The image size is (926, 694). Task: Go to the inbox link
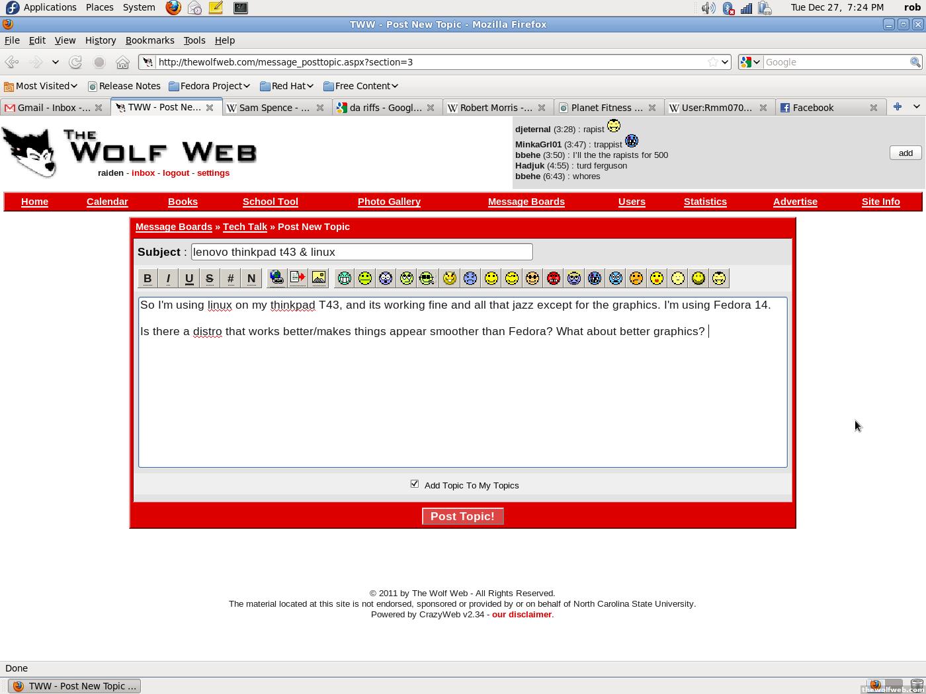tap(143, 173)
